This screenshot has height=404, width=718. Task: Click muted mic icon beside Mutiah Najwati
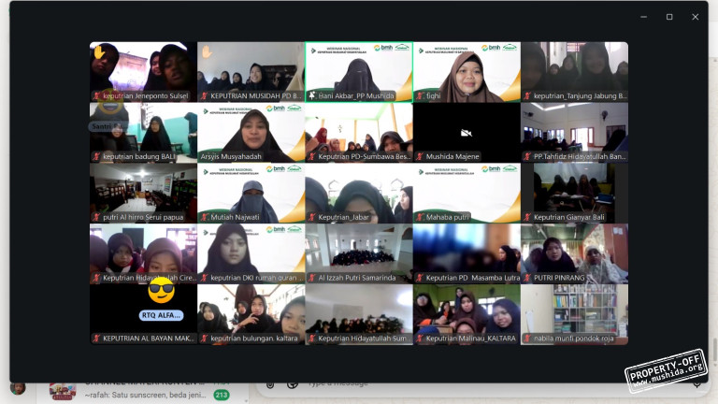coord(205,217)
